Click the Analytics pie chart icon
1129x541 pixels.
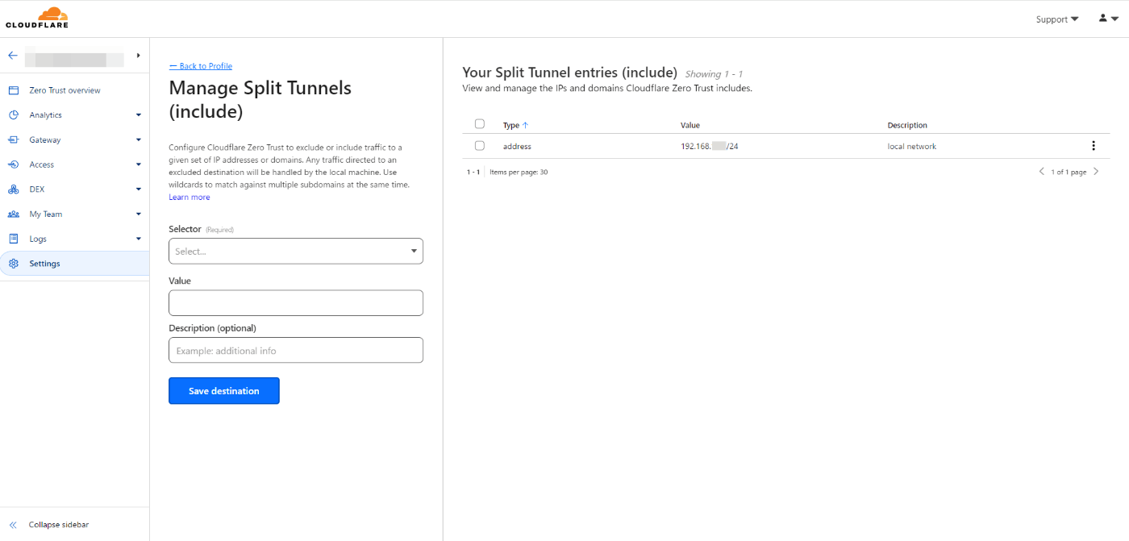(14, 115)
